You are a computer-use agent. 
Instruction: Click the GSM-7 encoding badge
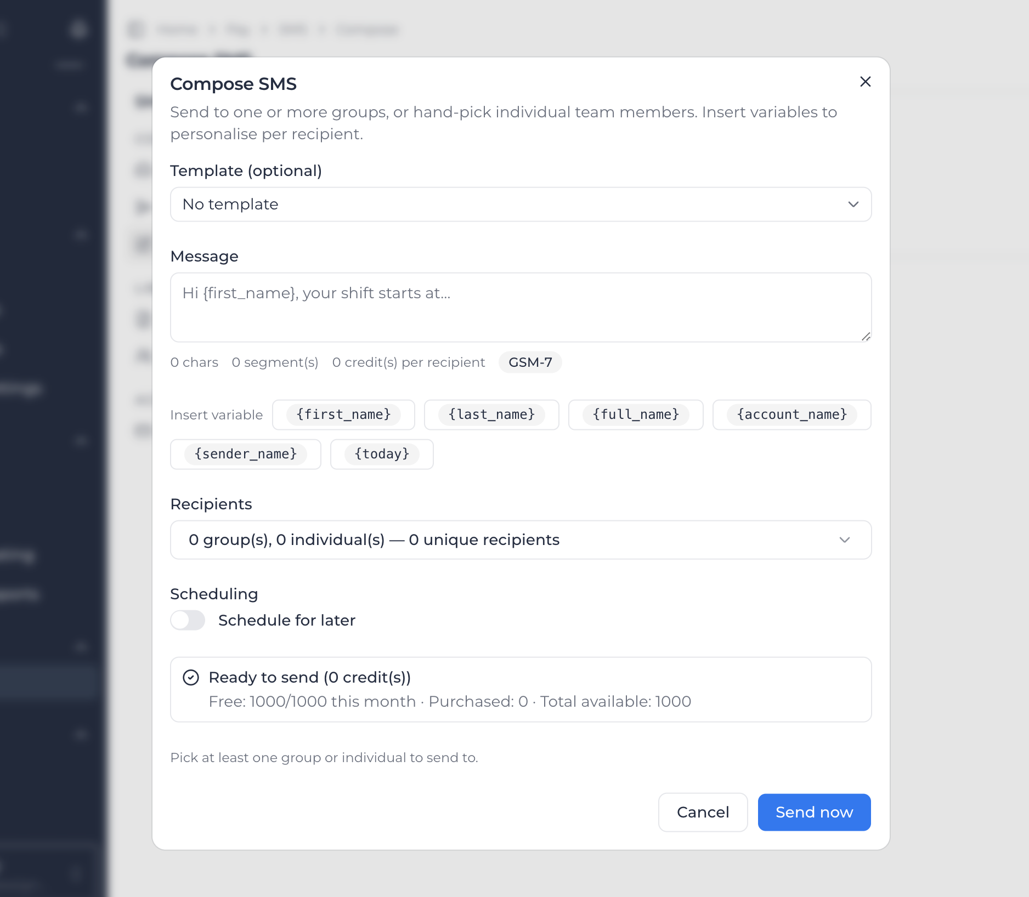tap(530, 362)
